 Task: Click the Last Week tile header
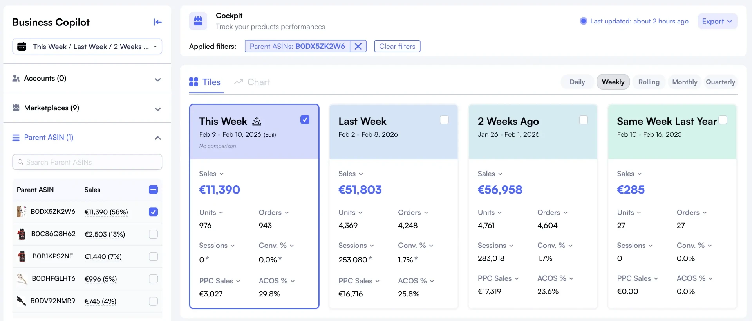(x=394, y=132)
